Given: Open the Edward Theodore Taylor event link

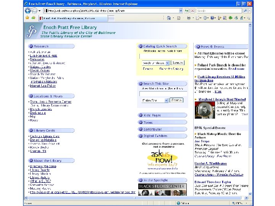Looking at the screenshot, I should click(213, 182).
